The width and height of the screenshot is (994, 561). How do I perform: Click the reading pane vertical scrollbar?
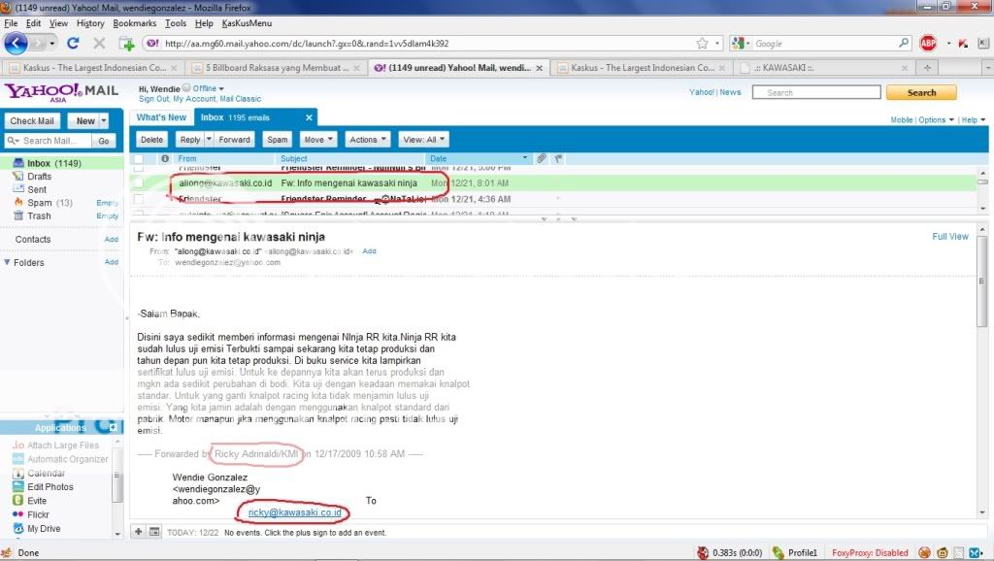(x=982, y=371)
